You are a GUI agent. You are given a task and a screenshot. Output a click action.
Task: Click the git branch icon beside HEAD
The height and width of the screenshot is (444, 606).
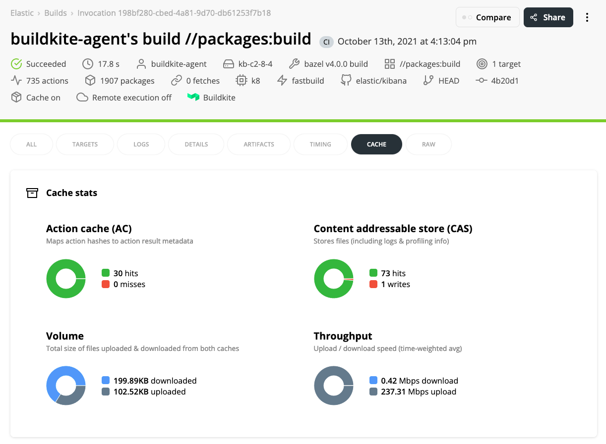point(428,81)
